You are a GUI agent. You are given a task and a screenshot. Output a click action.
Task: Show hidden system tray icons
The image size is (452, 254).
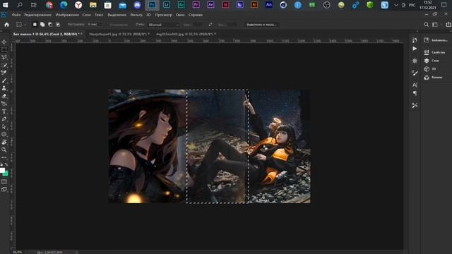coord(396,5)
